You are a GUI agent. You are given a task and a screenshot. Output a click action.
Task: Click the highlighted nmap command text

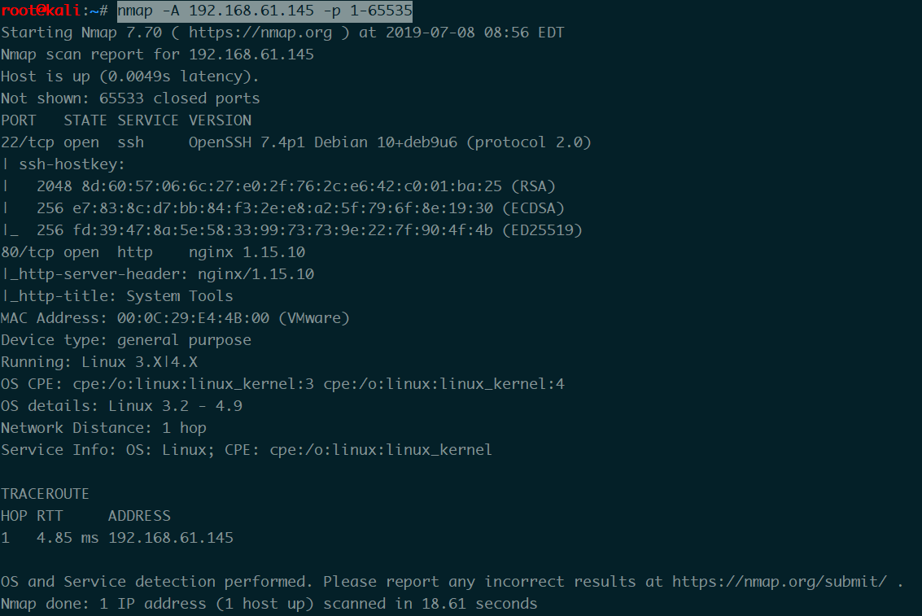[x=264, y=11]
